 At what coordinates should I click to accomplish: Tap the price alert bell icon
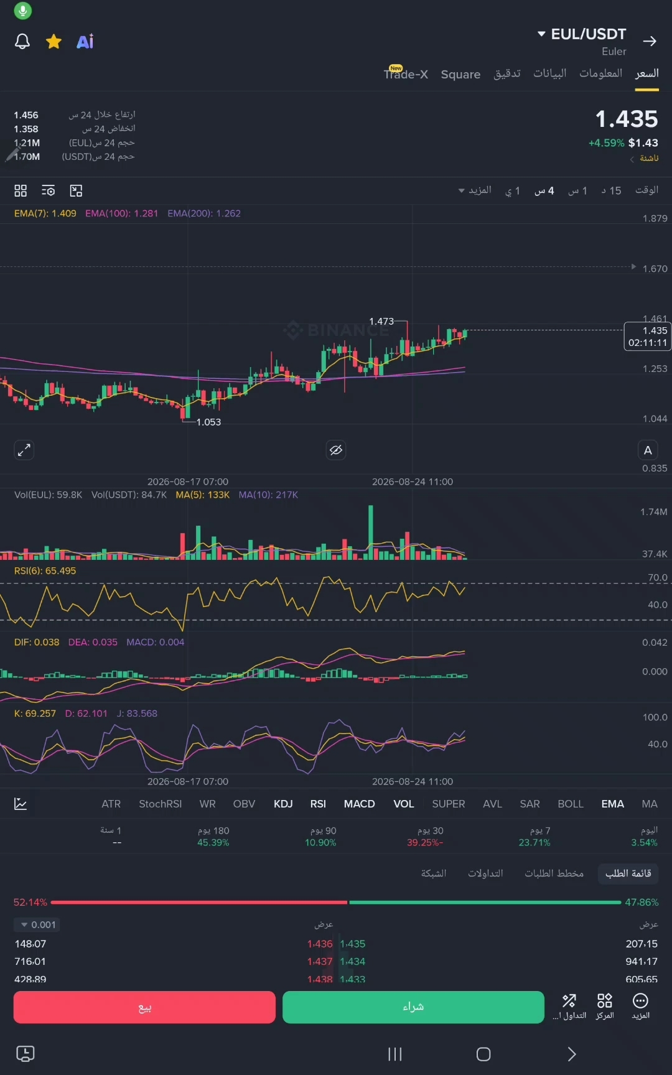[22, 42]
